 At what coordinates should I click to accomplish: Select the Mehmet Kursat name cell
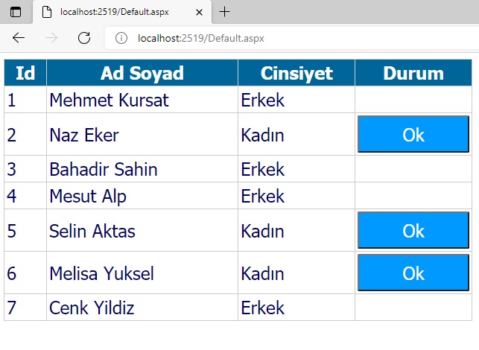pyautogui.click(x=142, y=100)
